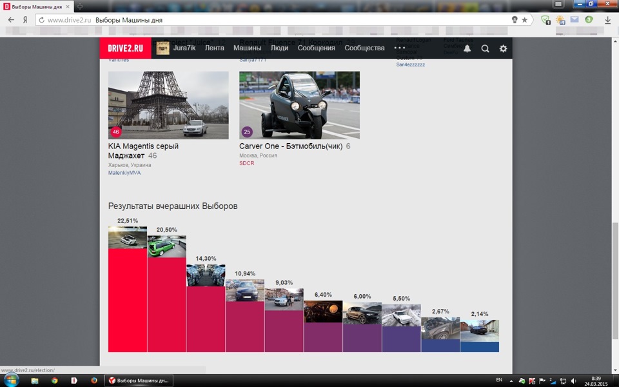The image size is (619, 387).
Task: Click the red 46 vote badge
Action: [115, 132]
